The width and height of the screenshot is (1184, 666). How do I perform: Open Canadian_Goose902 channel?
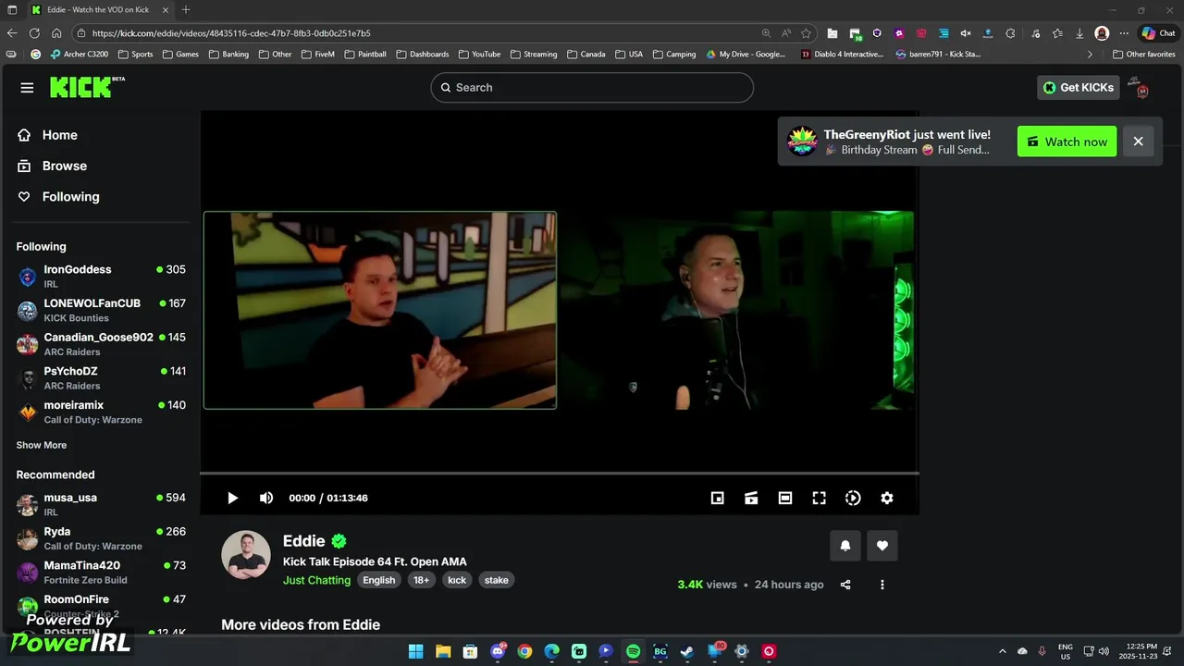(x=101, y=344)
